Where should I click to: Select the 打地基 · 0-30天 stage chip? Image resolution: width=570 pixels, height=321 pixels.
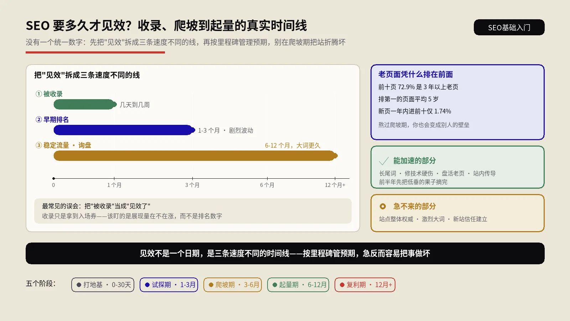103,285
